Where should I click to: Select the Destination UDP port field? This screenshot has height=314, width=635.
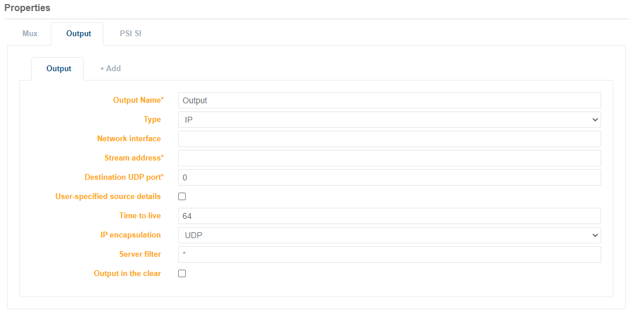(389, 177)
